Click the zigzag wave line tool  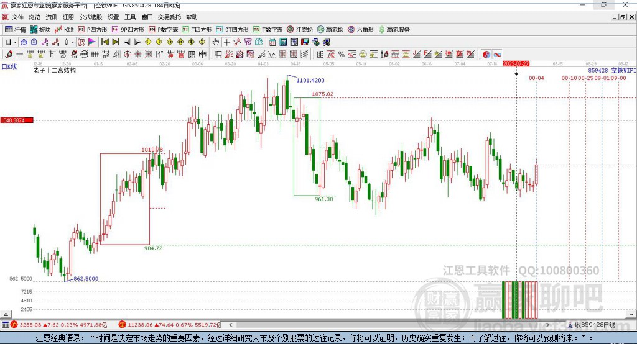271,55
